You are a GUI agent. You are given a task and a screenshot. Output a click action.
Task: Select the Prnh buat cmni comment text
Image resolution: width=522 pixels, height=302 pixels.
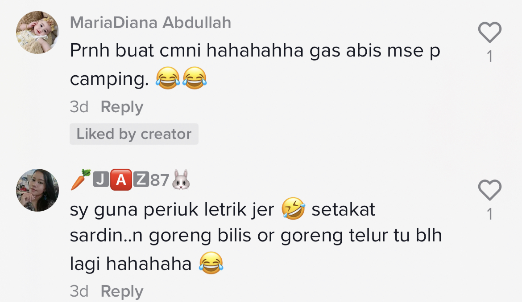pos(255,65)
